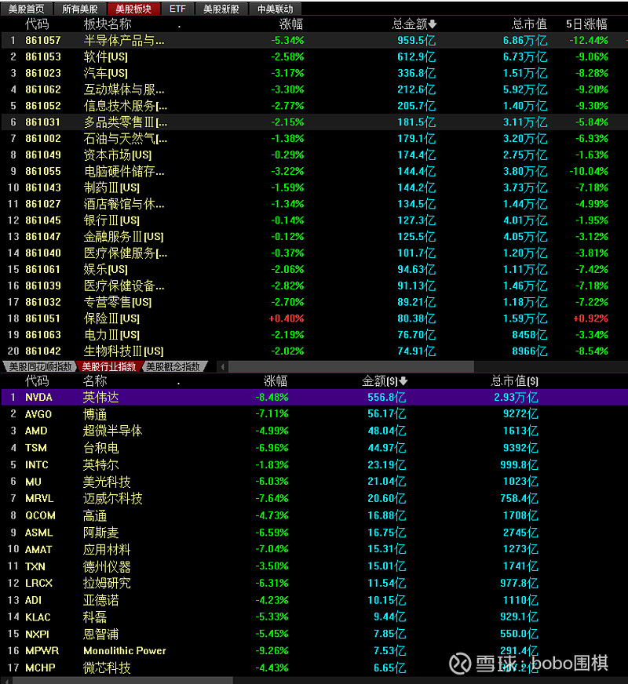The width and height of the screenshot is (628, 684).
Task: Select the 汽车[US] sector row
Action: click(x=314, y=73)
